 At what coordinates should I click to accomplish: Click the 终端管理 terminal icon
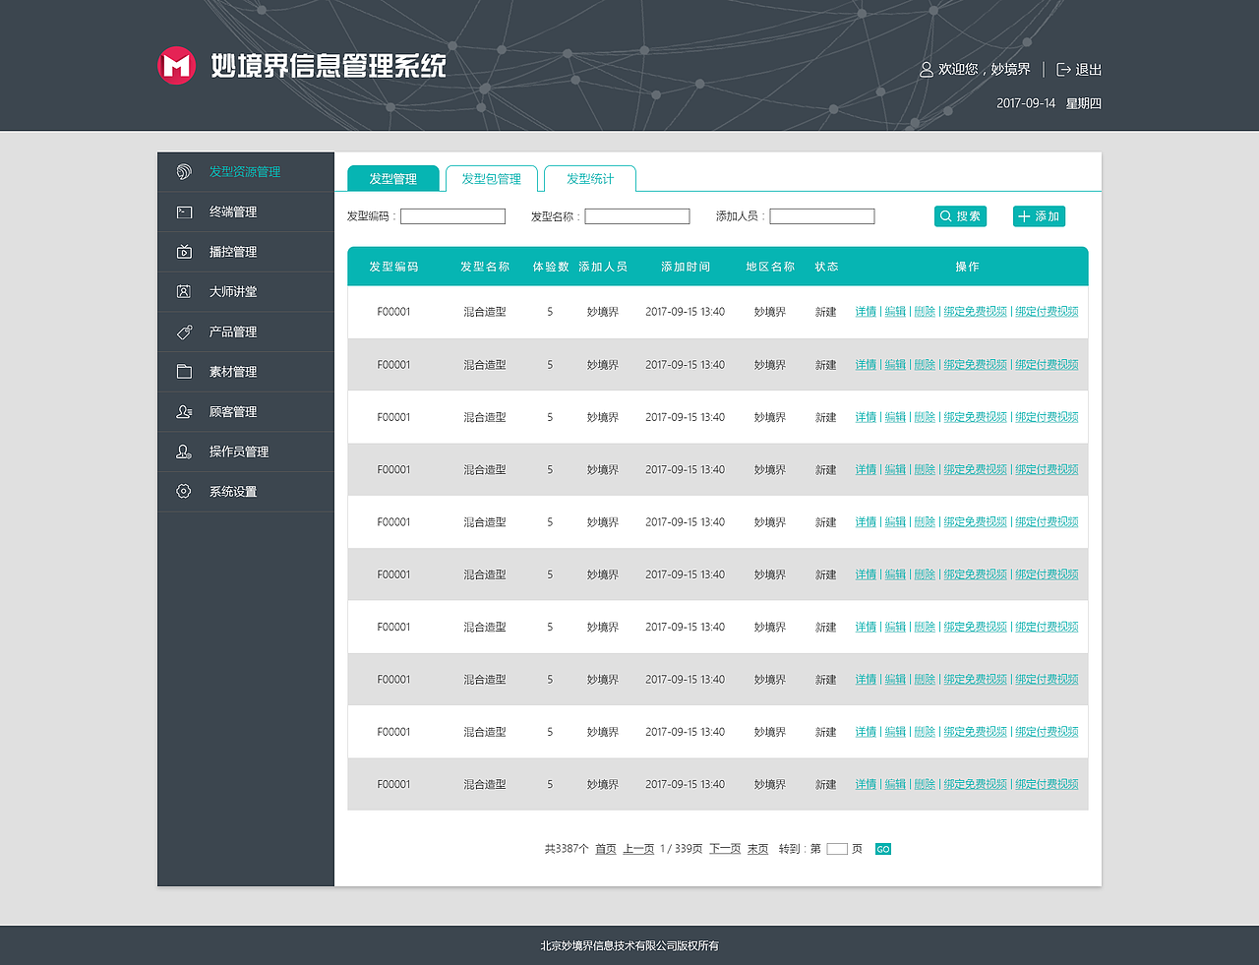(183, 211)
